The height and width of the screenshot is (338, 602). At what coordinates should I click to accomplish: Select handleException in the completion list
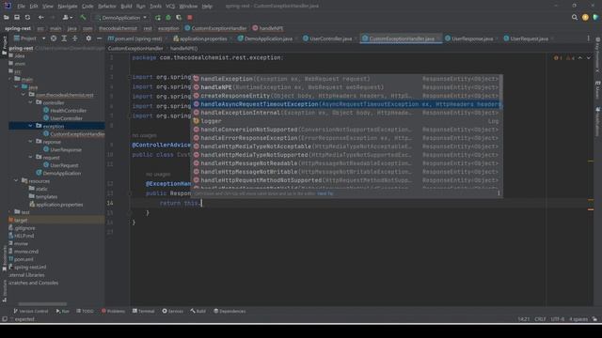tap(347, 79)
